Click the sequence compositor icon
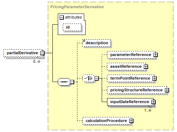 [x=64, y=82]
